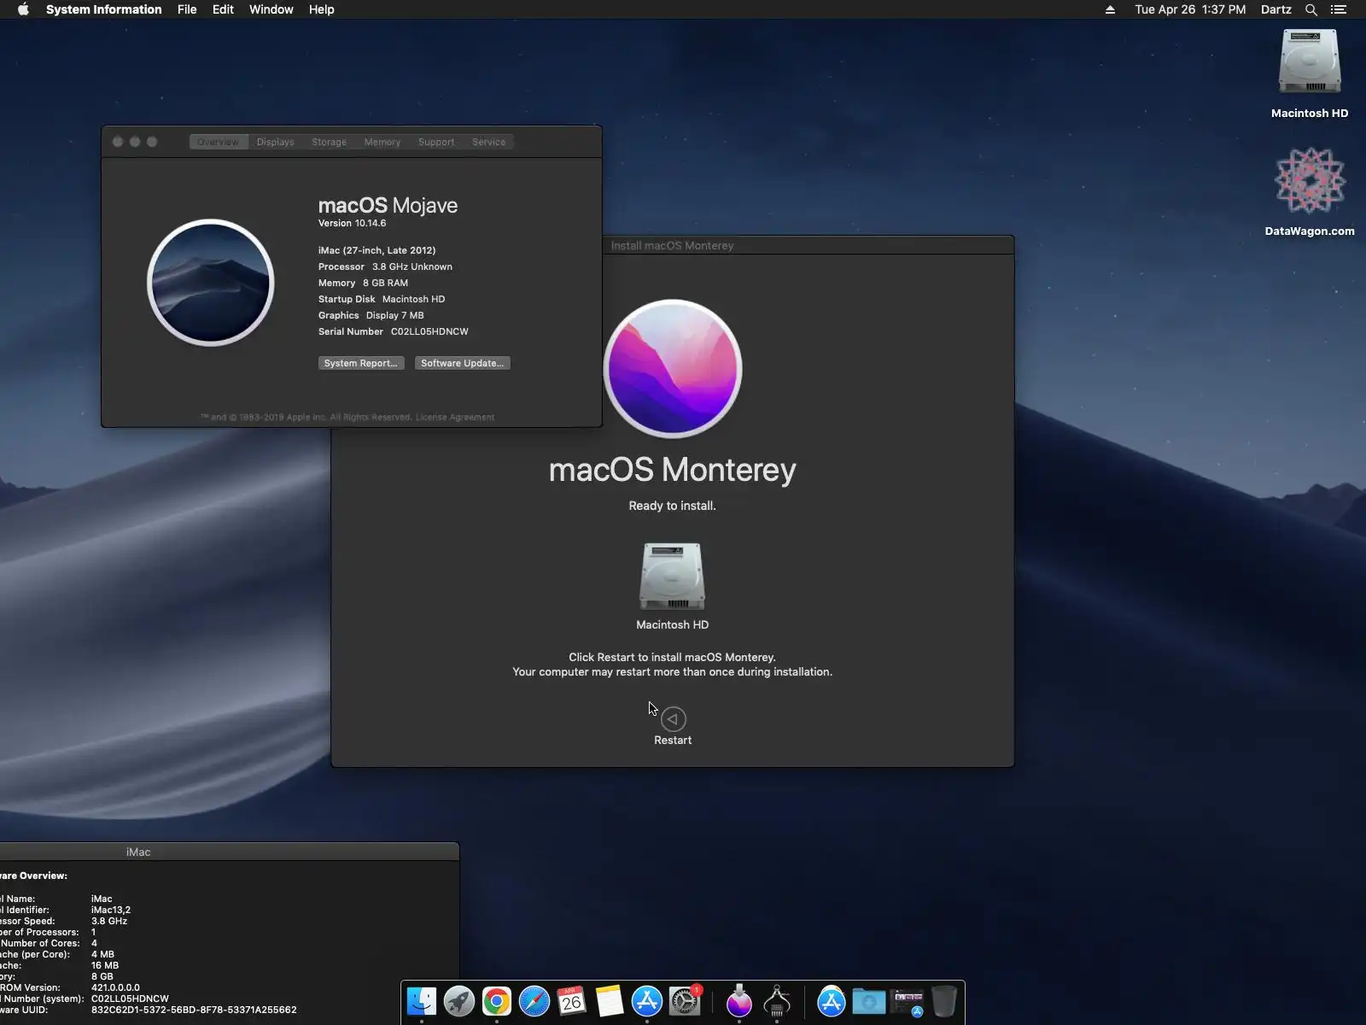Click the Install macOS Monterey title bar
This screenshot has height=1025, width=1366.
[x=673, y=245]
